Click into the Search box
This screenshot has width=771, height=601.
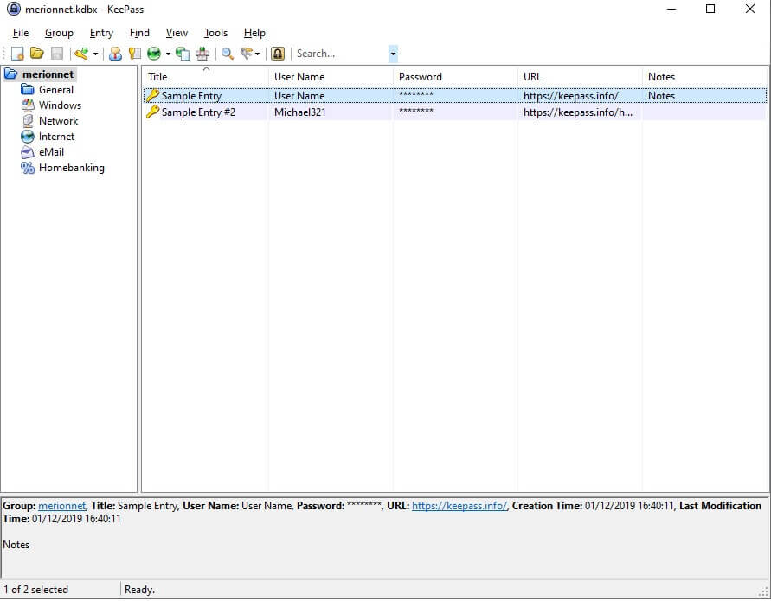pos(341,54)
